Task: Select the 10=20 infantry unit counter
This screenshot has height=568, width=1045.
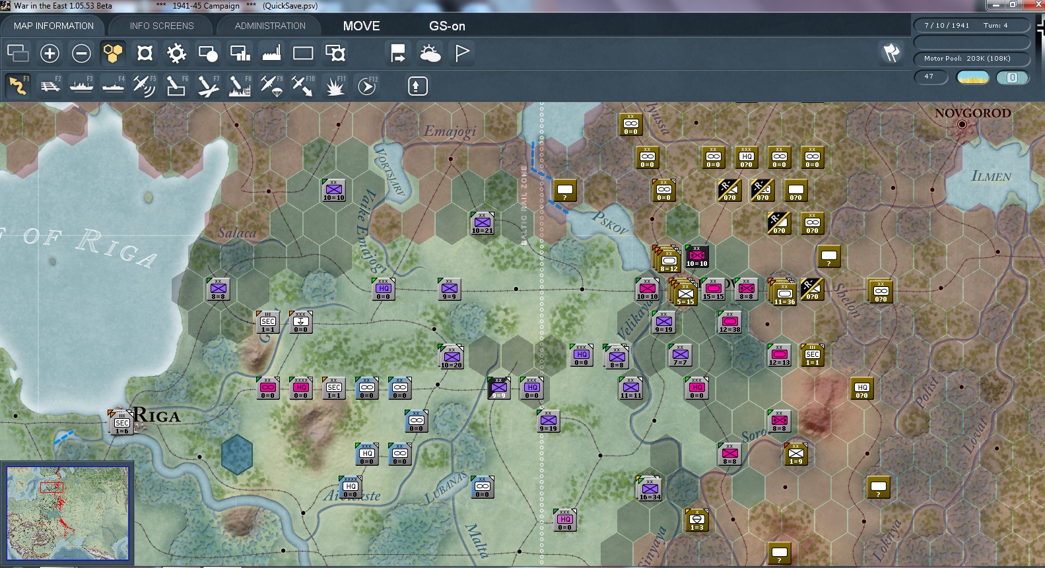Action: click(452, 356)
